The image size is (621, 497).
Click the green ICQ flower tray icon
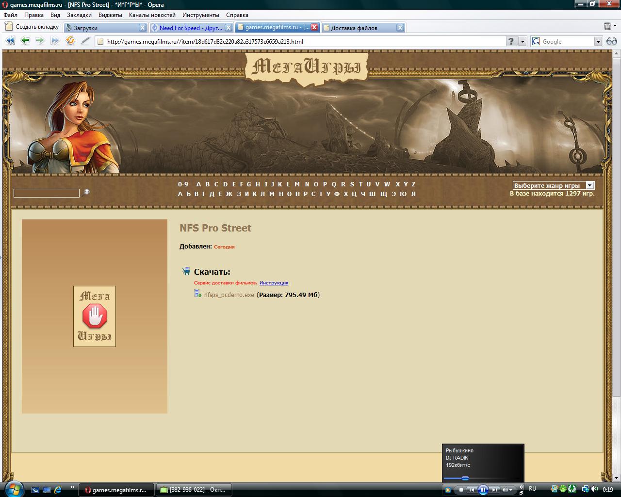coord(563,489)
